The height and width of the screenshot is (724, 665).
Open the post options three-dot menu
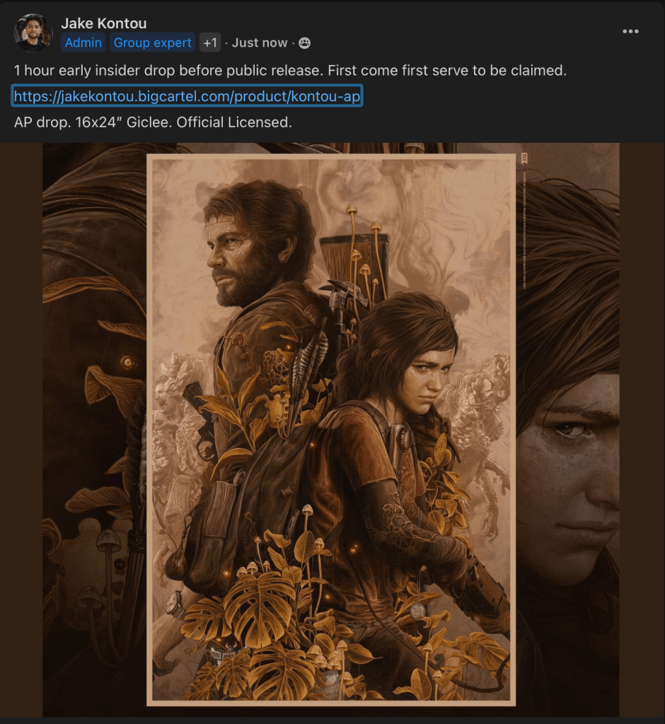(x=630, y=31)
